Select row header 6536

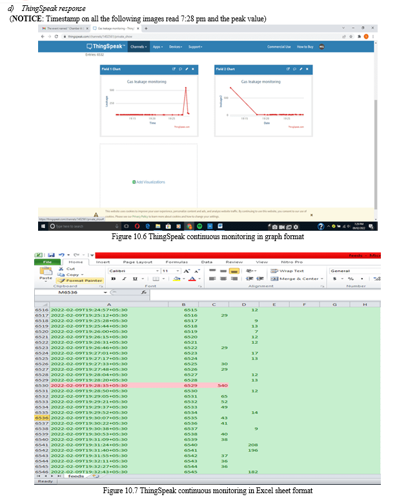point(42,418)
